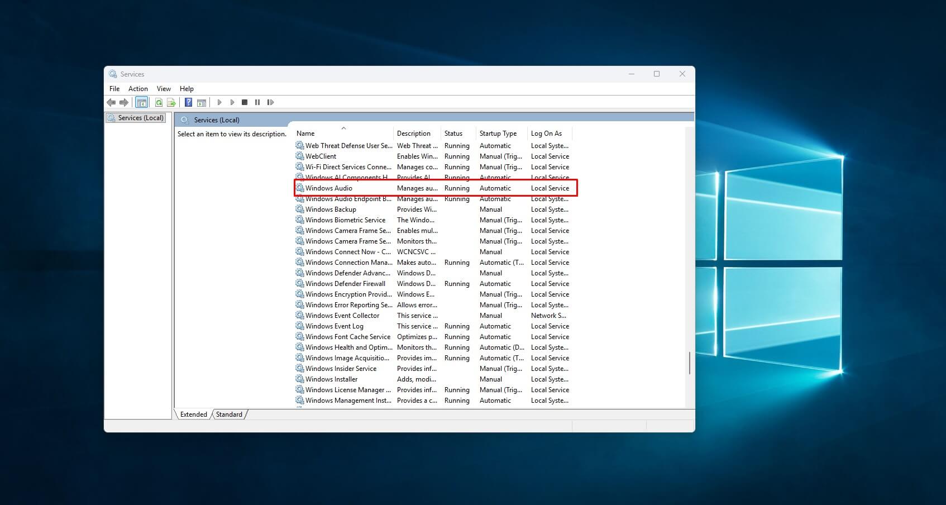Select the first Windows Camera Frame Server row, described Enables mul...
This screenshot has height=505, width=946.
tap(348, 230)
